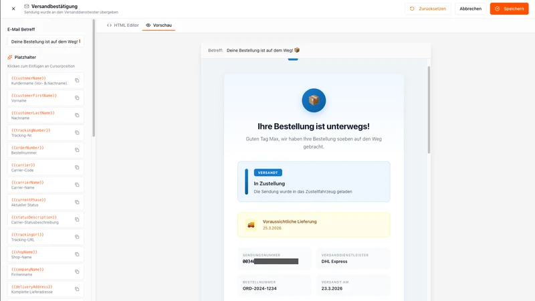Screen dimensions: 535x301
Task: Click the VERSANDT status badge
Action: (x=268, y=173)
